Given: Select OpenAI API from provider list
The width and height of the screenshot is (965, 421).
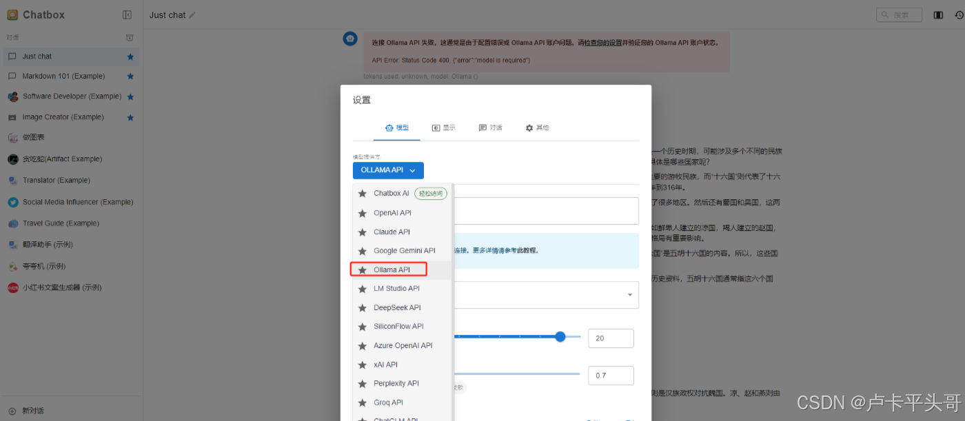Looking at the screenshot, I should [403, 213].
